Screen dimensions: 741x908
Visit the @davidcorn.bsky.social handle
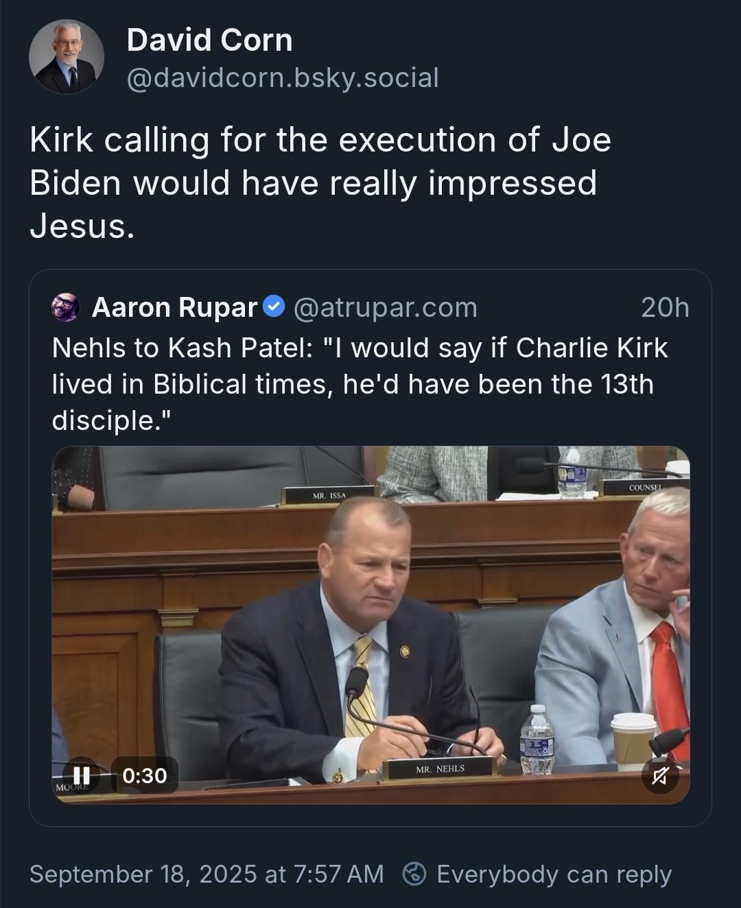283,78
